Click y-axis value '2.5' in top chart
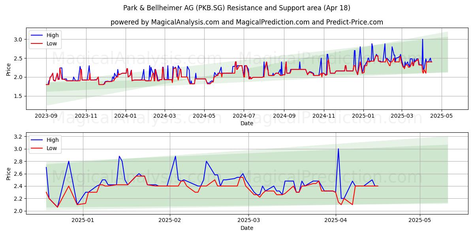Screen dimensions: 474x237 pyautogui.click(x=19, y=58)
